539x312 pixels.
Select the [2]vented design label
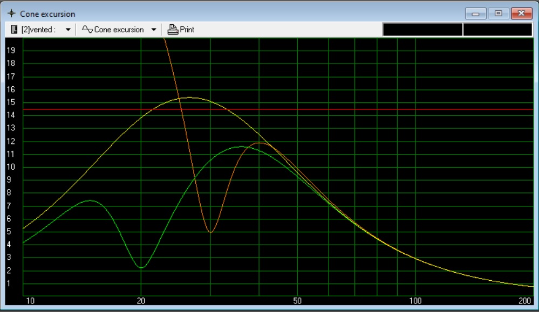tap(38, 30)
